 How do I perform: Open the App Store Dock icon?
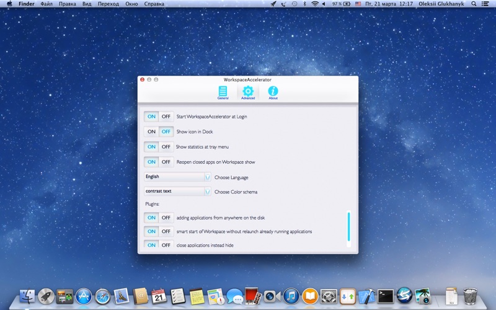pos(84,296)
